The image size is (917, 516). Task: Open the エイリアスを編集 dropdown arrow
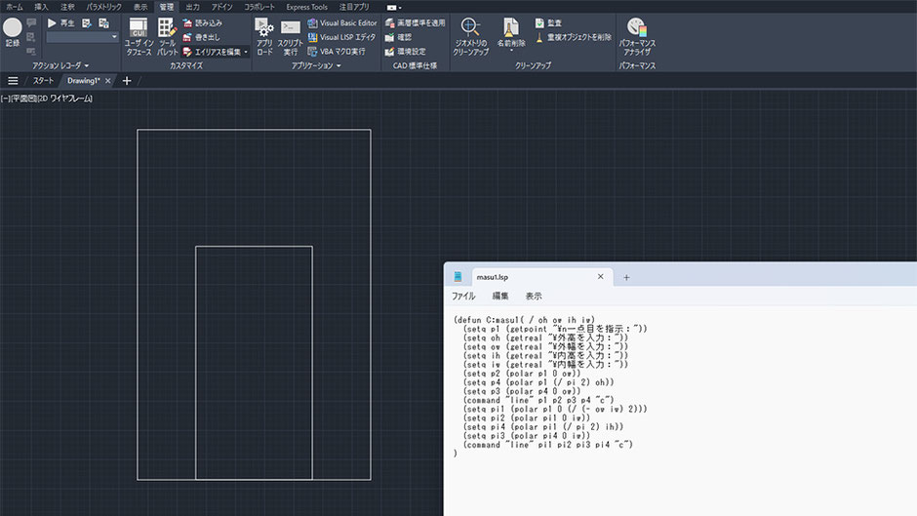point(246,52)
